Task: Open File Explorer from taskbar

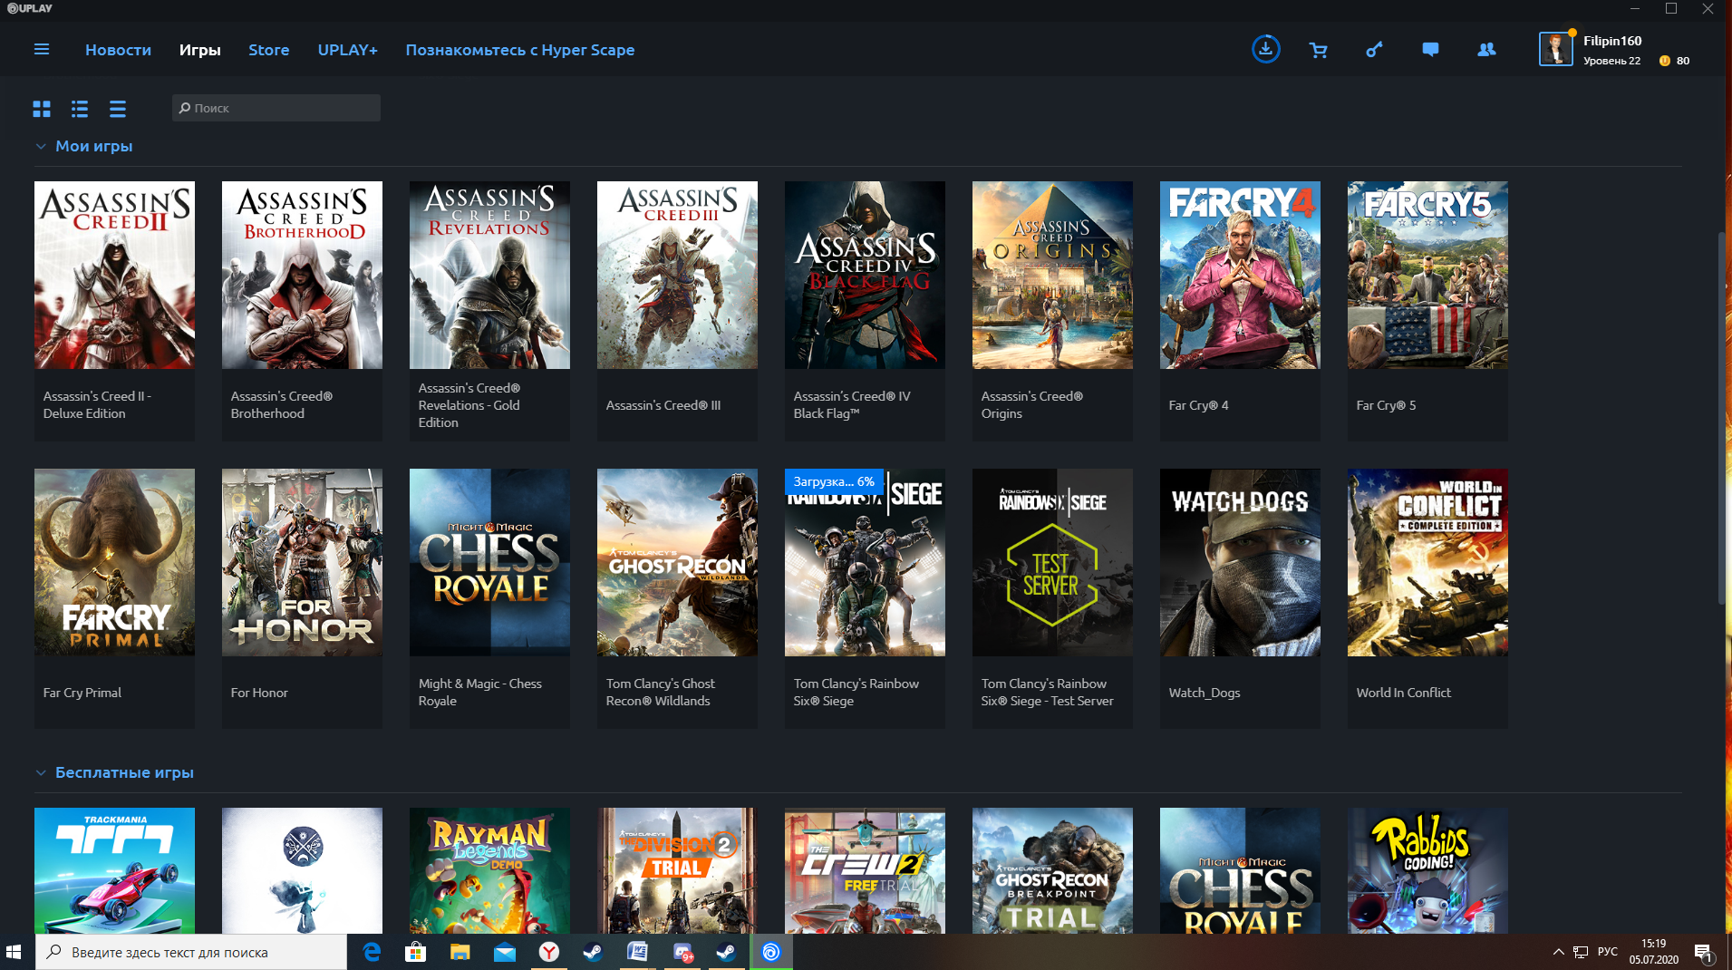Action: tap(460, 952)
